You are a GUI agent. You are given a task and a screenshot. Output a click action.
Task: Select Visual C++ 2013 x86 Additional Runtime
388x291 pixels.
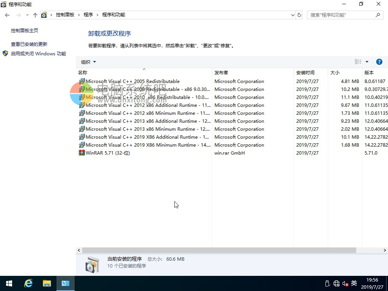point(232,121)
